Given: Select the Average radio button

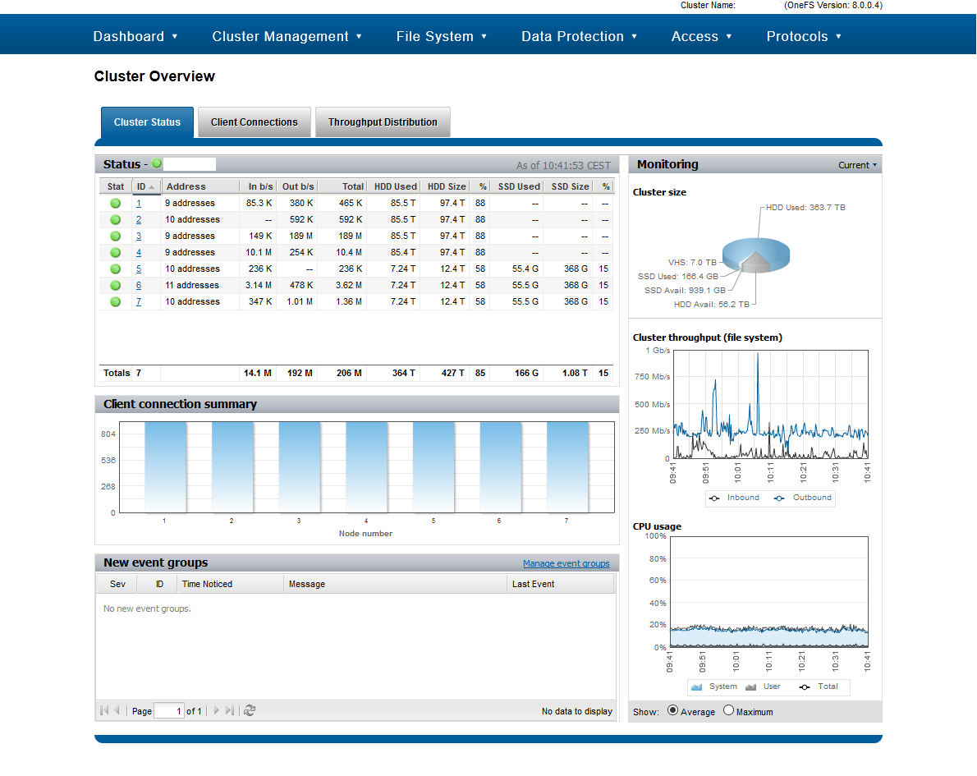Looking at the screenshot, I should click(x=673, y=710).
